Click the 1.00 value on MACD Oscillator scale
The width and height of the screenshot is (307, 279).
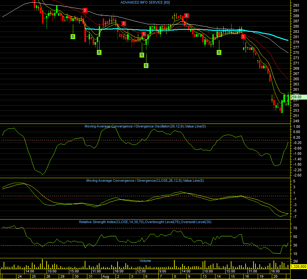296,127
